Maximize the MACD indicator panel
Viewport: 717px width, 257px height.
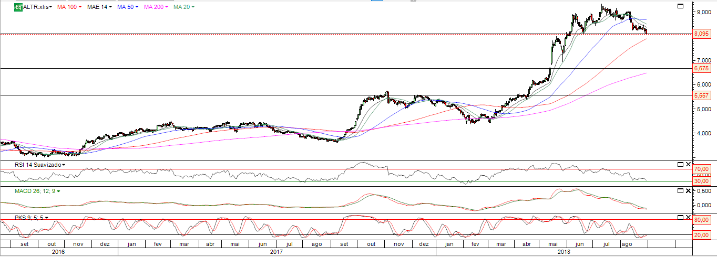[x=680, y=191]
